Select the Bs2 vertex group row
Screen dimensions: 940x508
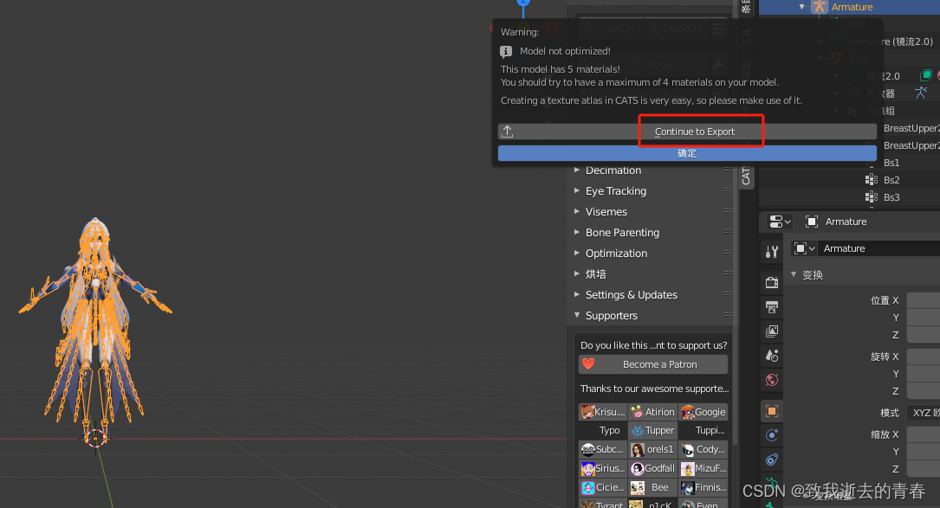click(x=891, y=180)
